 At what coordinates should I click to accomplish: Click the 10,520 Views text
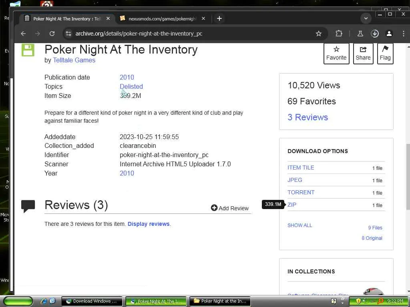click(314, 86)
